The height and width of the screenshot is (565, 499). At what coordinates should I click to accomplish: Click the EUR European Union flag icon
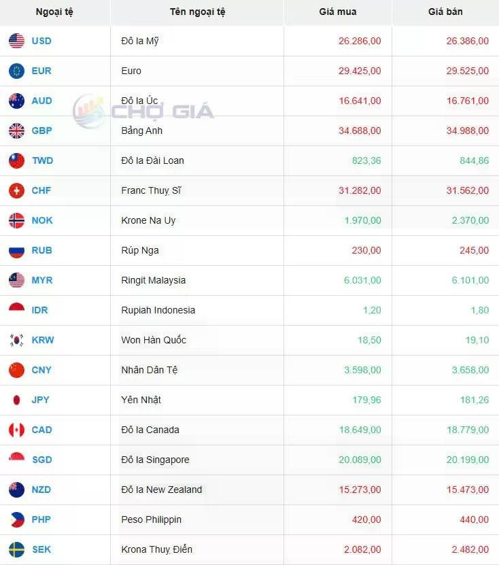[x=16, y=71]
